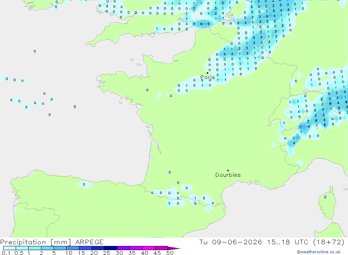Screen dimensions: 348x255
Task: Click the '15..18 UTC' time range text
Action: 288,242
